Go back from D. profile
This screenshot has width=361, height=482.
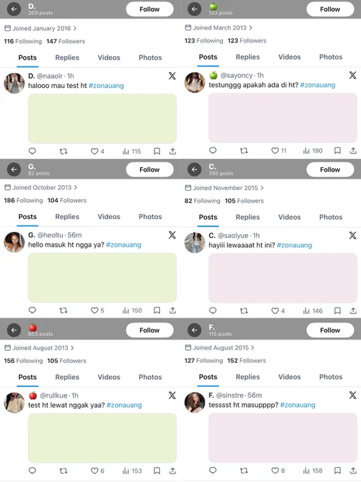click(x=14, y=9)
